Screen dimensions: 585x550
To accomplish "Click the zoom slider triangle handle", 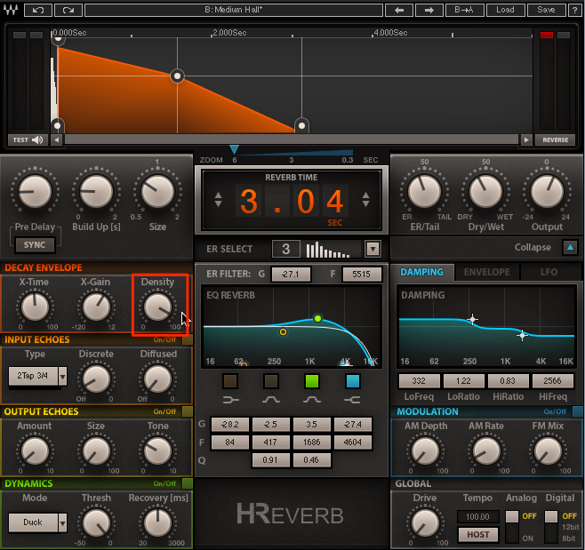I will point(234,149).
